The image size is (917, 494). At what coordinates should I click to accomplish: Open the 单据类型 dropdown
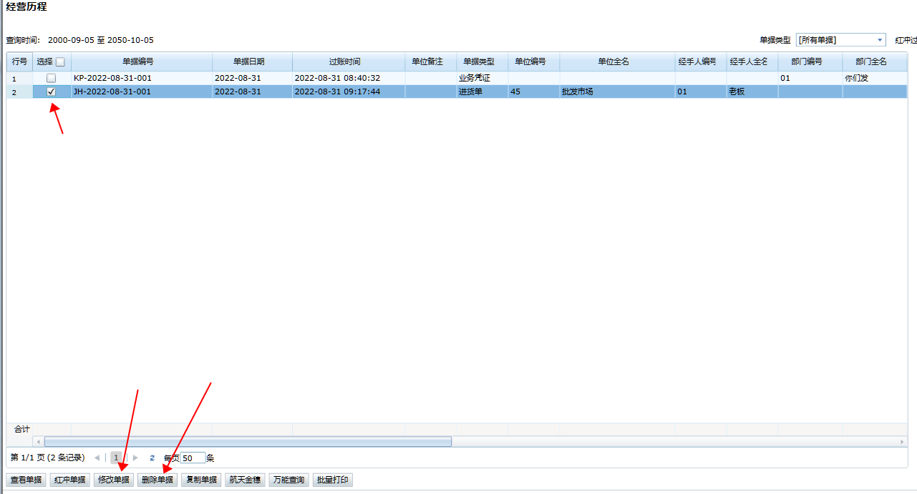point(880,40)
